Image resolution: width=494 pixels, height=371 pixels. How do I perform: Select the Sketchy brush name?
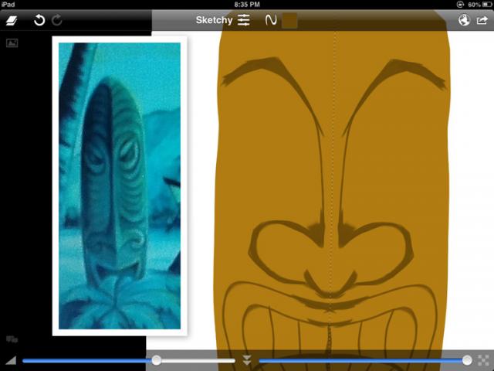pyautogui.click(x=214, y=21)
